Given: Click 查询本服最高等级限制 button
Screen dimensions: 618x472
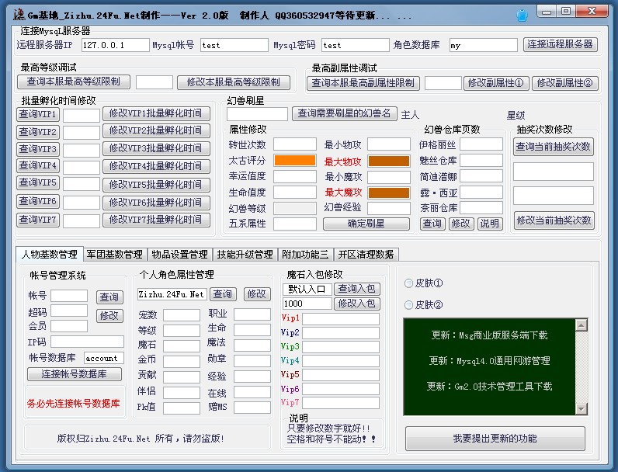Looking at the screenshot, I should point(74,82).
